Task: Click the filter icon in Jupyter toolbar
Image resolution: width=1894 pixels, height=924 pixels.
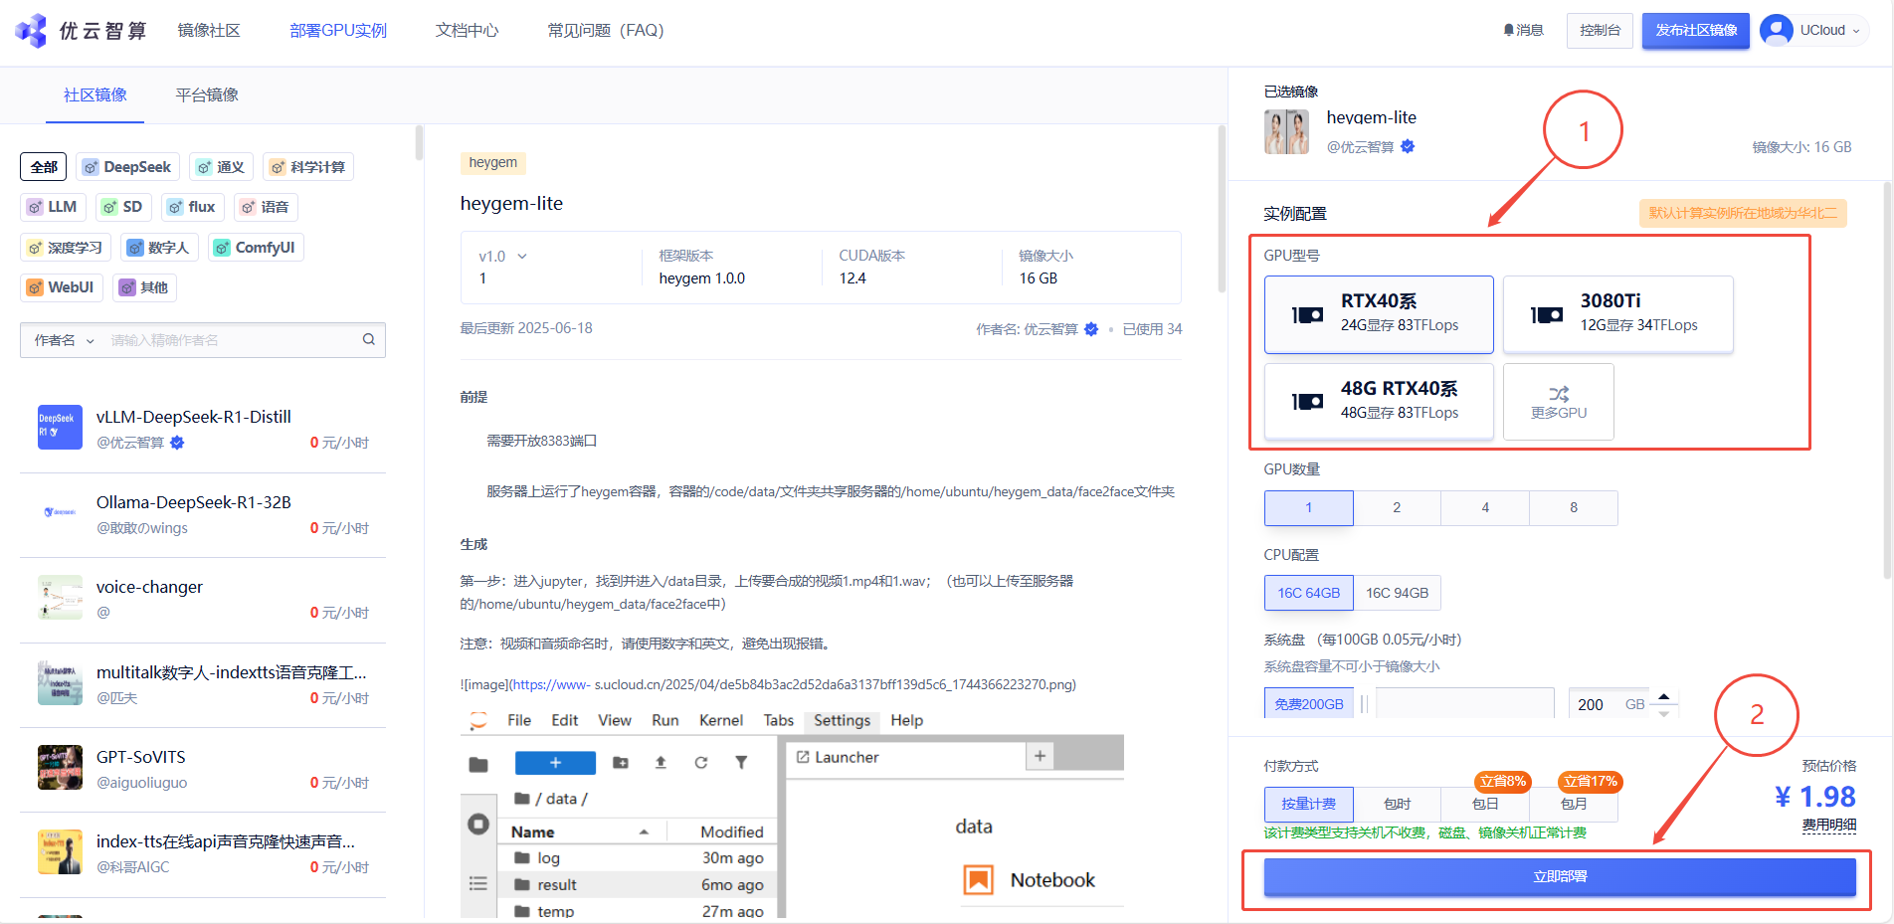Action: tap(741, 763)
